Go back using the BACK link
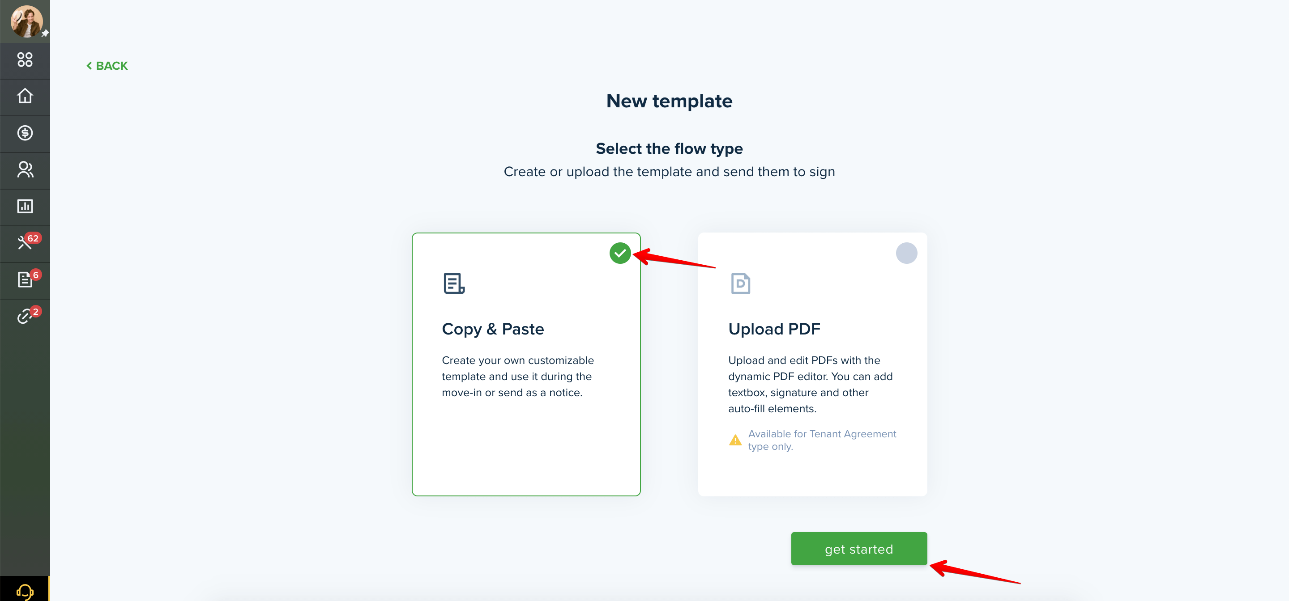 tap(107, 66)
